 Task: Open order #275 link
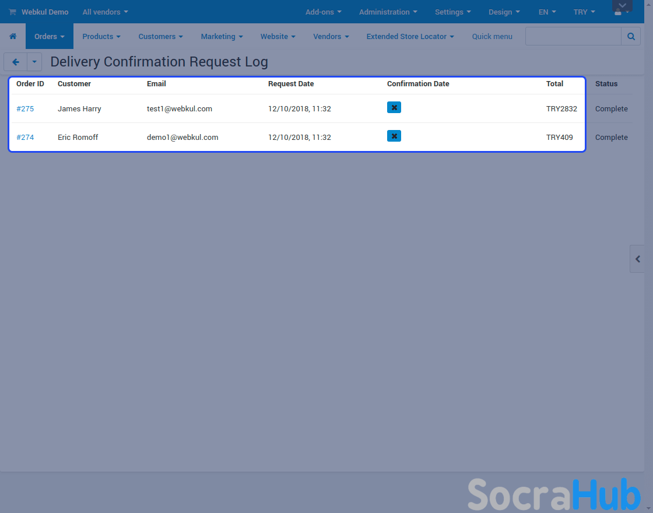tap(25, 108)
